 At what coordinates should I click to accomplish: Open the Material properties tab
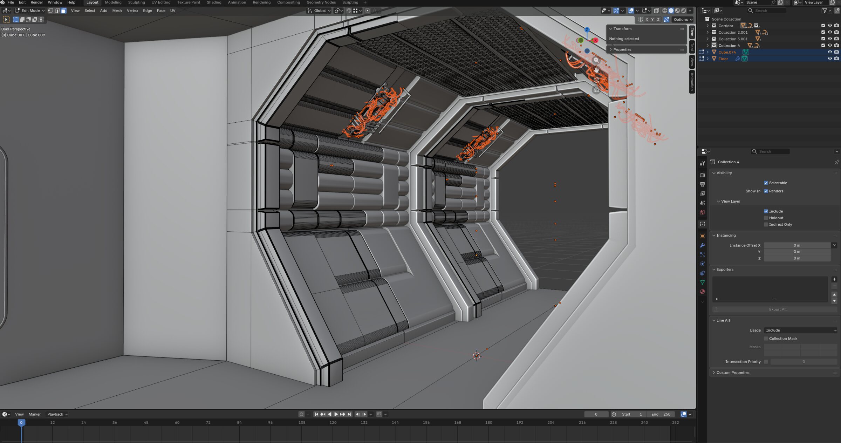pyautogui.click(x=702, y=292)
